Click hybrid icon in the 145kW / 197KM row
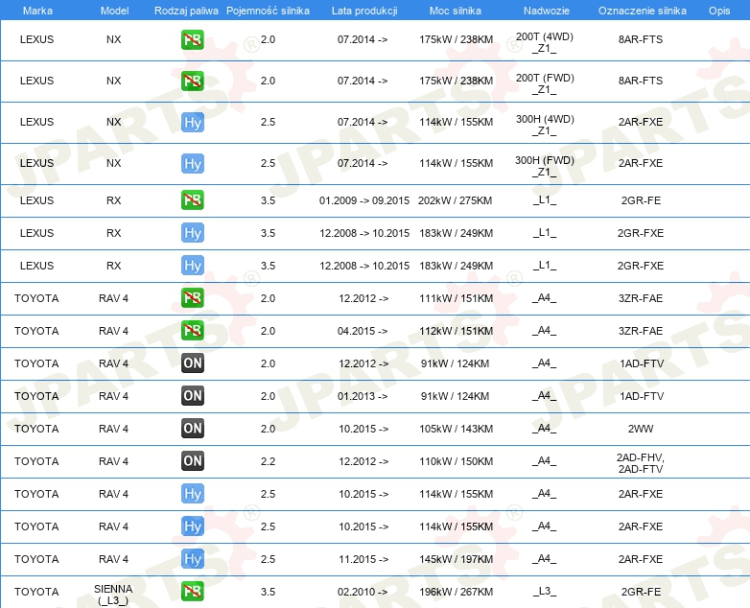The image size is (750, 608). pyautogui.click(x=193, y=559)
